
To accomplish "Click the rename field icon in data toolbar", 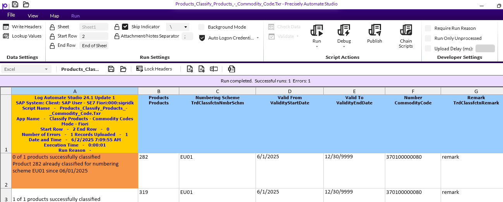I will tap(214, 69).
